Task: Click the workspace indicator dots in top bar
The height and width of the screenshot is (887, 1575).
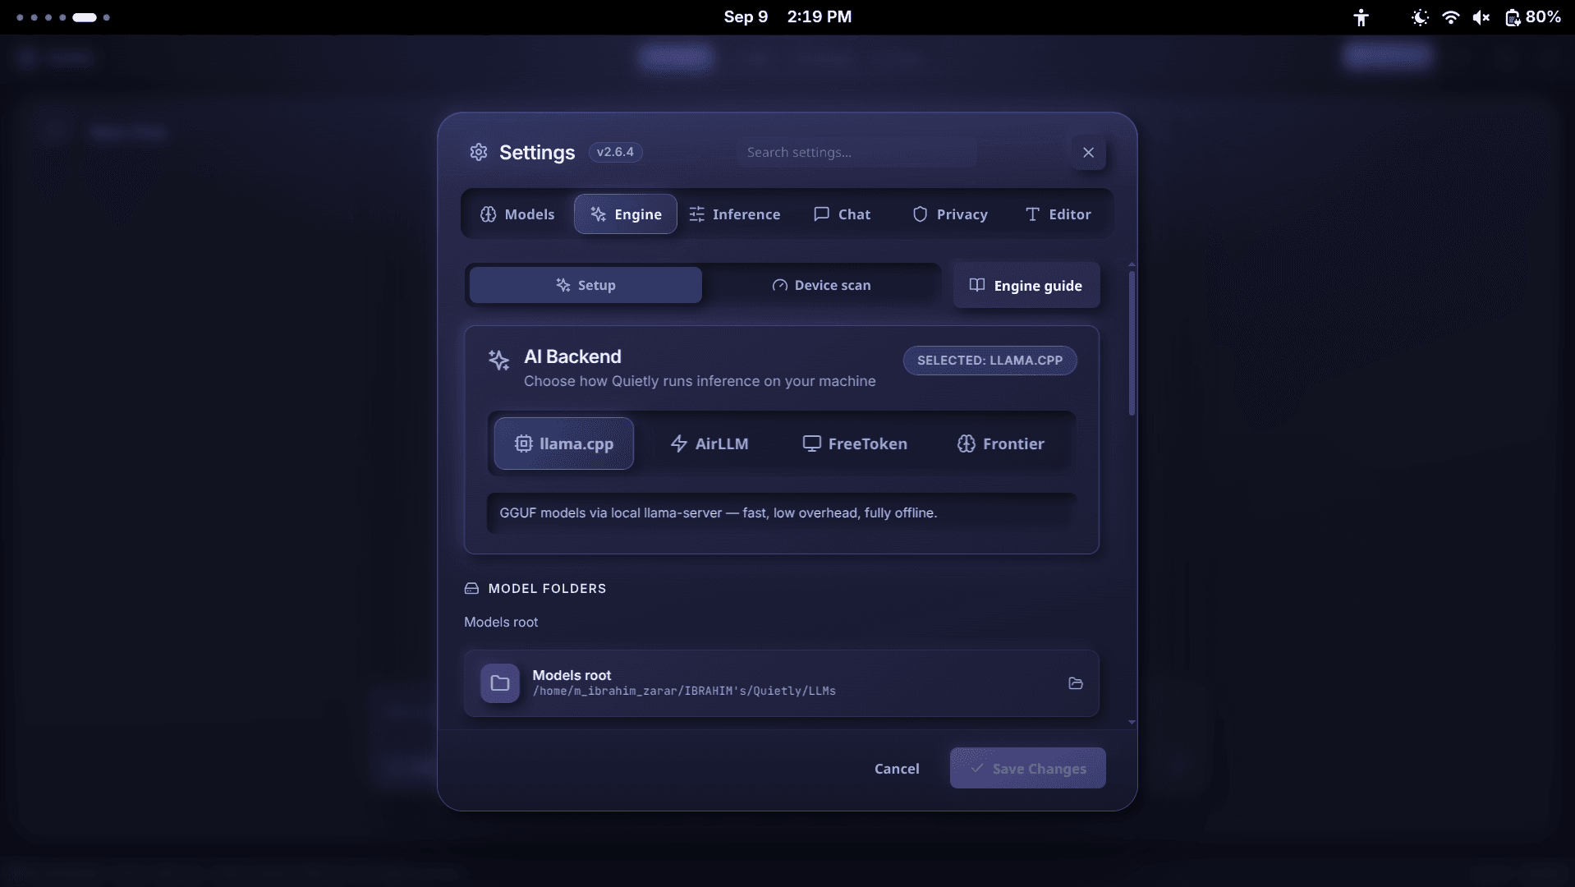Action: click(63, 17)
